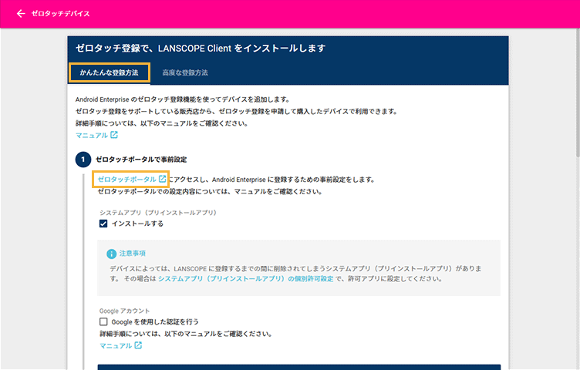The height and width of the screenshot is (370, 580).
Task: Click the 注意事項 heading text
Action: tap(133, 253)
